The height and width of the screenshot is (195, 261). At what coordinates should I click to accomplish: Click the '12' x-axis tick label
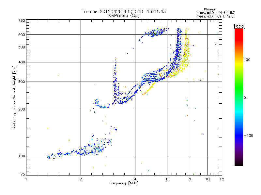(222, 179)
